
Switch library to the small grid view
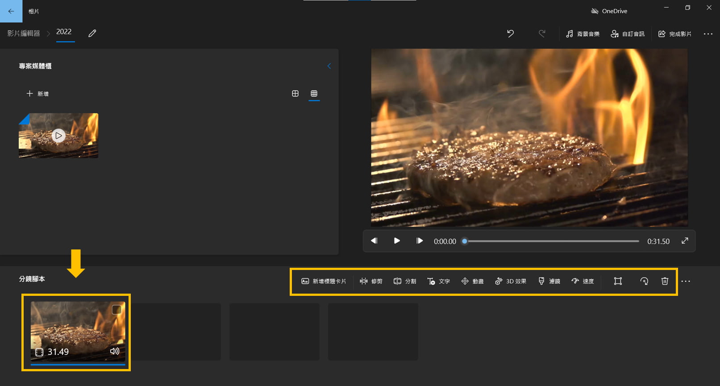[x=314, y=94]
